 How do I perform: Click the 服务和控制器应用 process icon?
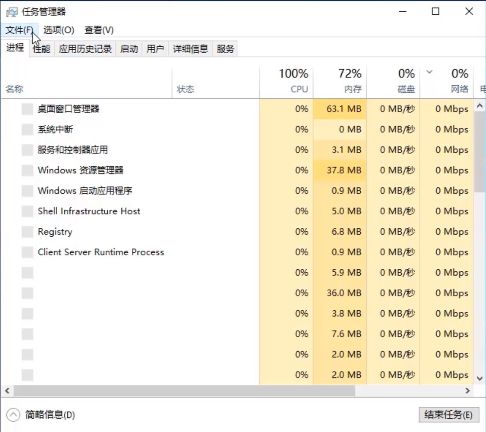[27, 150]
